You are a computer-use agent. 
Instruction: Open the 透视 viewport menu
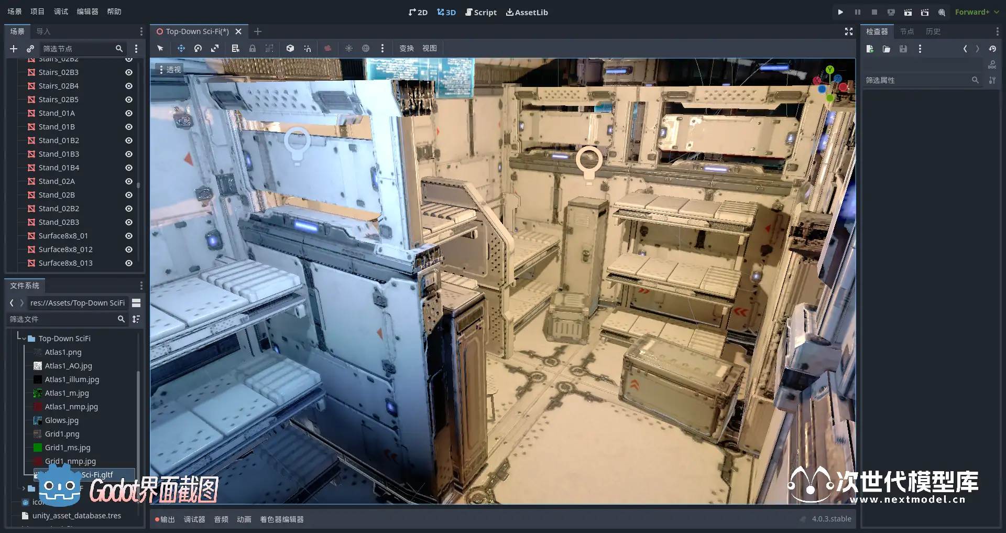pyautogui.click(x=170, y=69)
